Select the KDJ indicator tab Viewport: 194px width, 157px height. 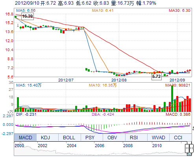(x=45, y=137)
